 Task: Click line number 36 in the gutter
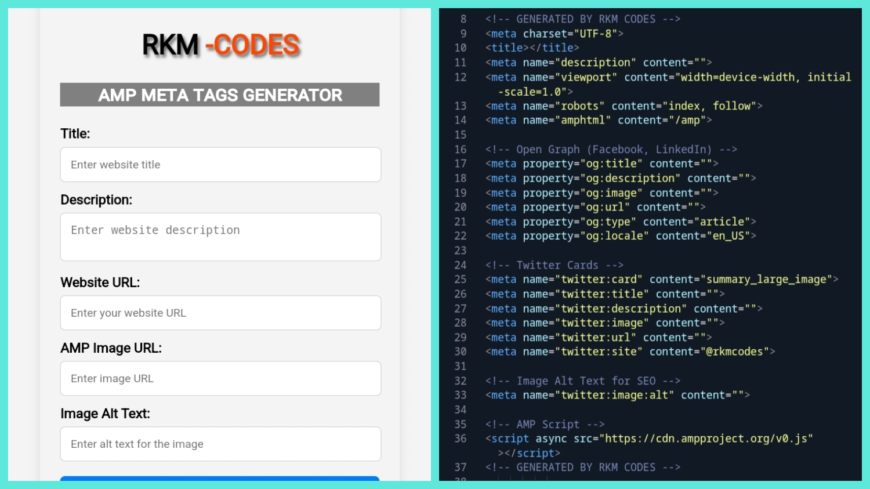click(x=461, y=439)
